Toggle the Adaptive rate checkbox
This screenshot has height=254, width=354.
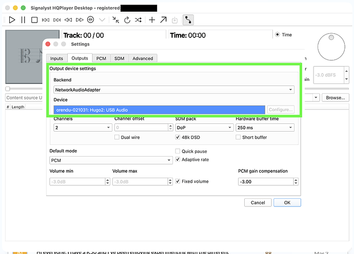(x=178, y=159)
